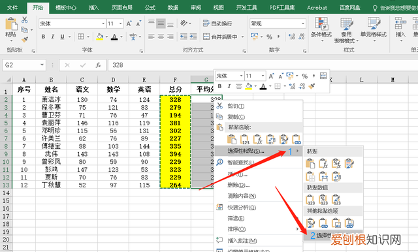Open 条件格式 conditional formatting menu

pos(321,29)
